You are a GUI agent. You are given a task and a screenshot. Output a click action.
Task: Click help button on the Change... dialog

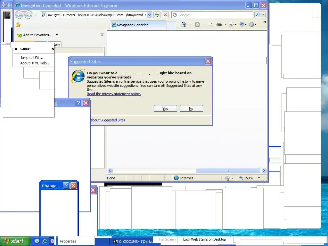click(x=66, y=185)
